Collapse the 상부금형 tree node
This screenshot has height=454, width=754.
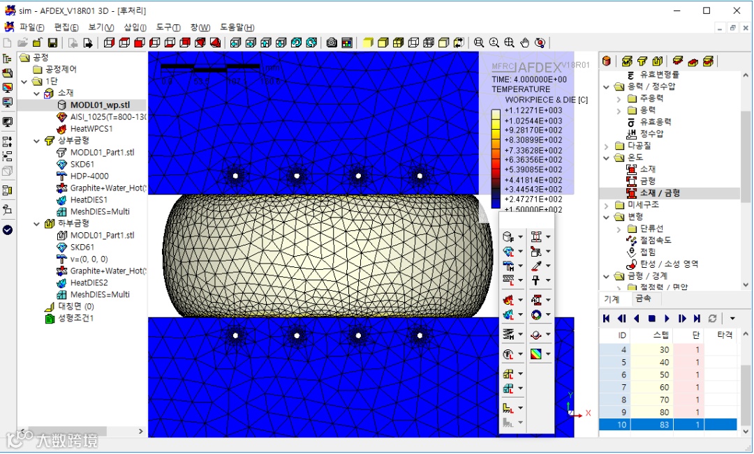coord(36,141)
